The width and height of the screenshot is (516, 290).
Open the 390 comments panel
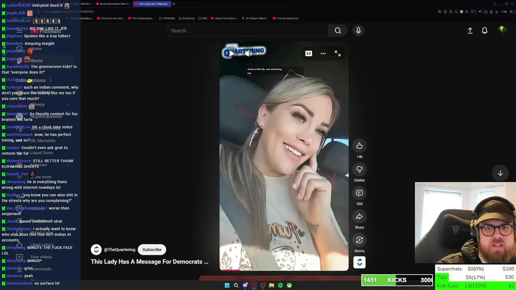click(359, 193)
